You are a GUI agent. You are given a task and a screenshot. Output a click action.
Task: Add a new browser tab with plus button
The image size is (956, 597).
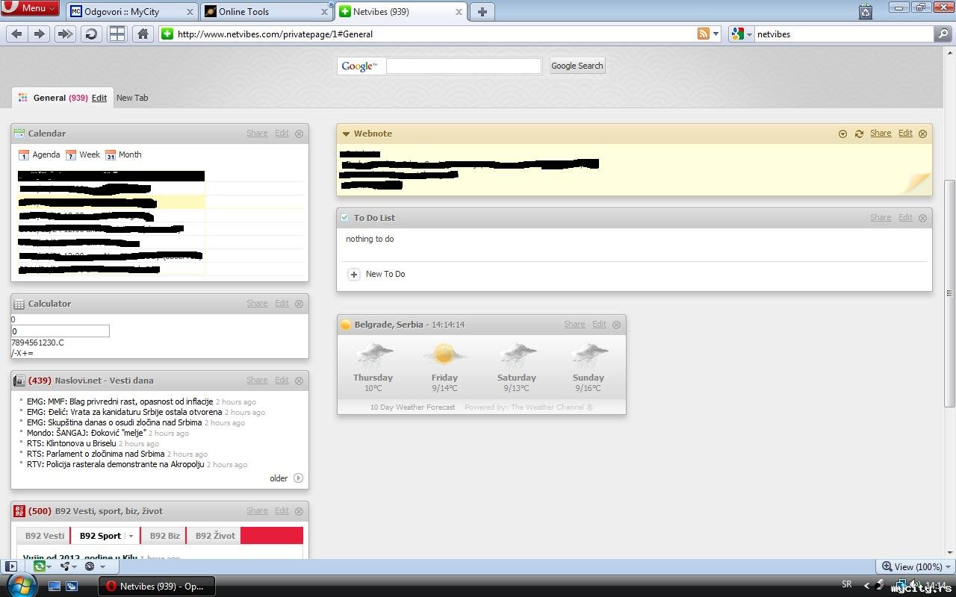point(482,11)
